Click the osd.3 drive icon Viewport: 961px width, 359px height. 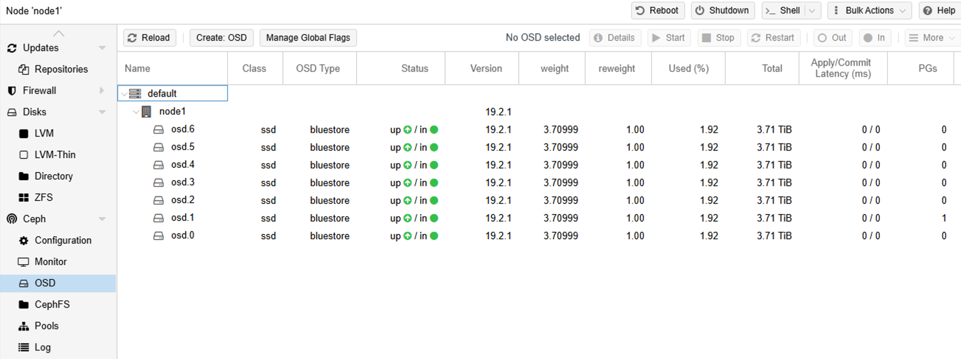coord(159,183)
